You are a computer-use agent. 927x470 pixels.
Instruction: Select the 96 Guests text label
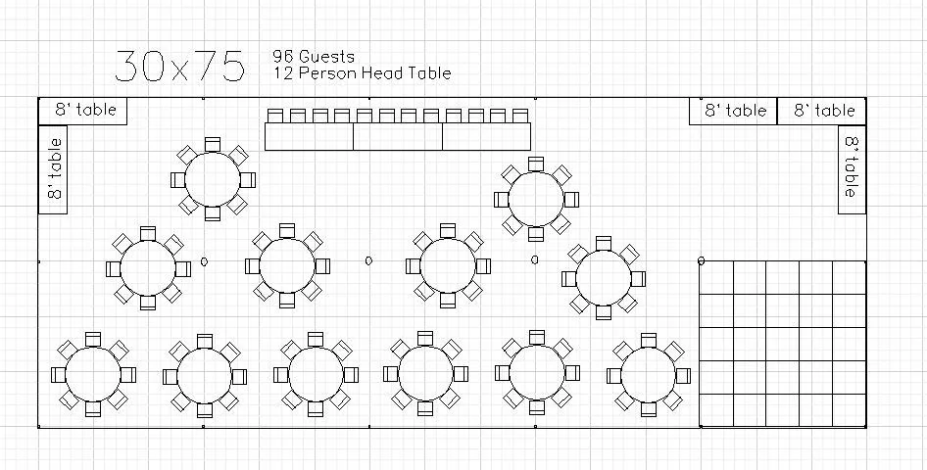point(314,57)
